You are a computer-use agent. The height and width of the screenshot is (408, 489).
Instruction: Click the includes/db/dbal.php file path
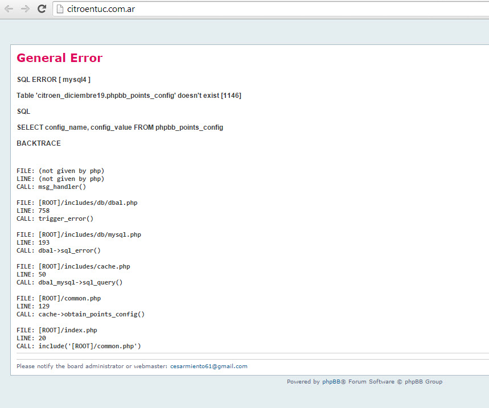[x=88, y=203]
